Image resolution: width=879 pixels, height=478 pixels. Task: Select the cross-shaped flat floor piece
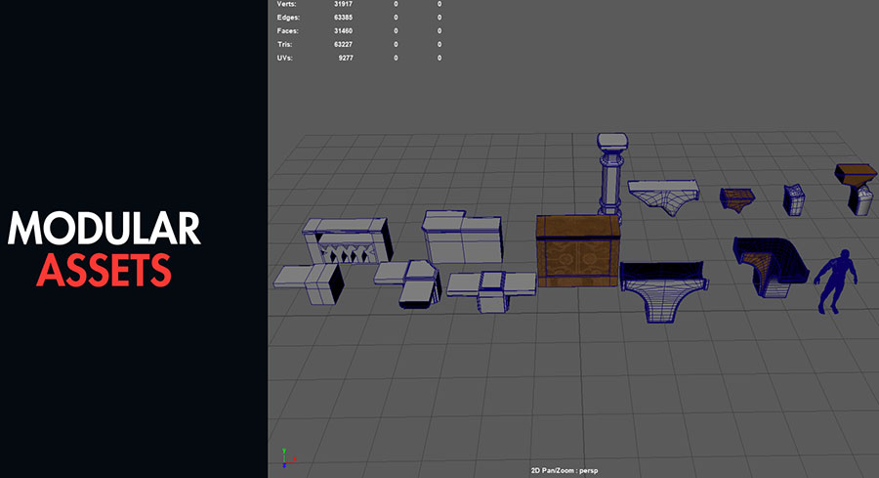coord(492,290)
